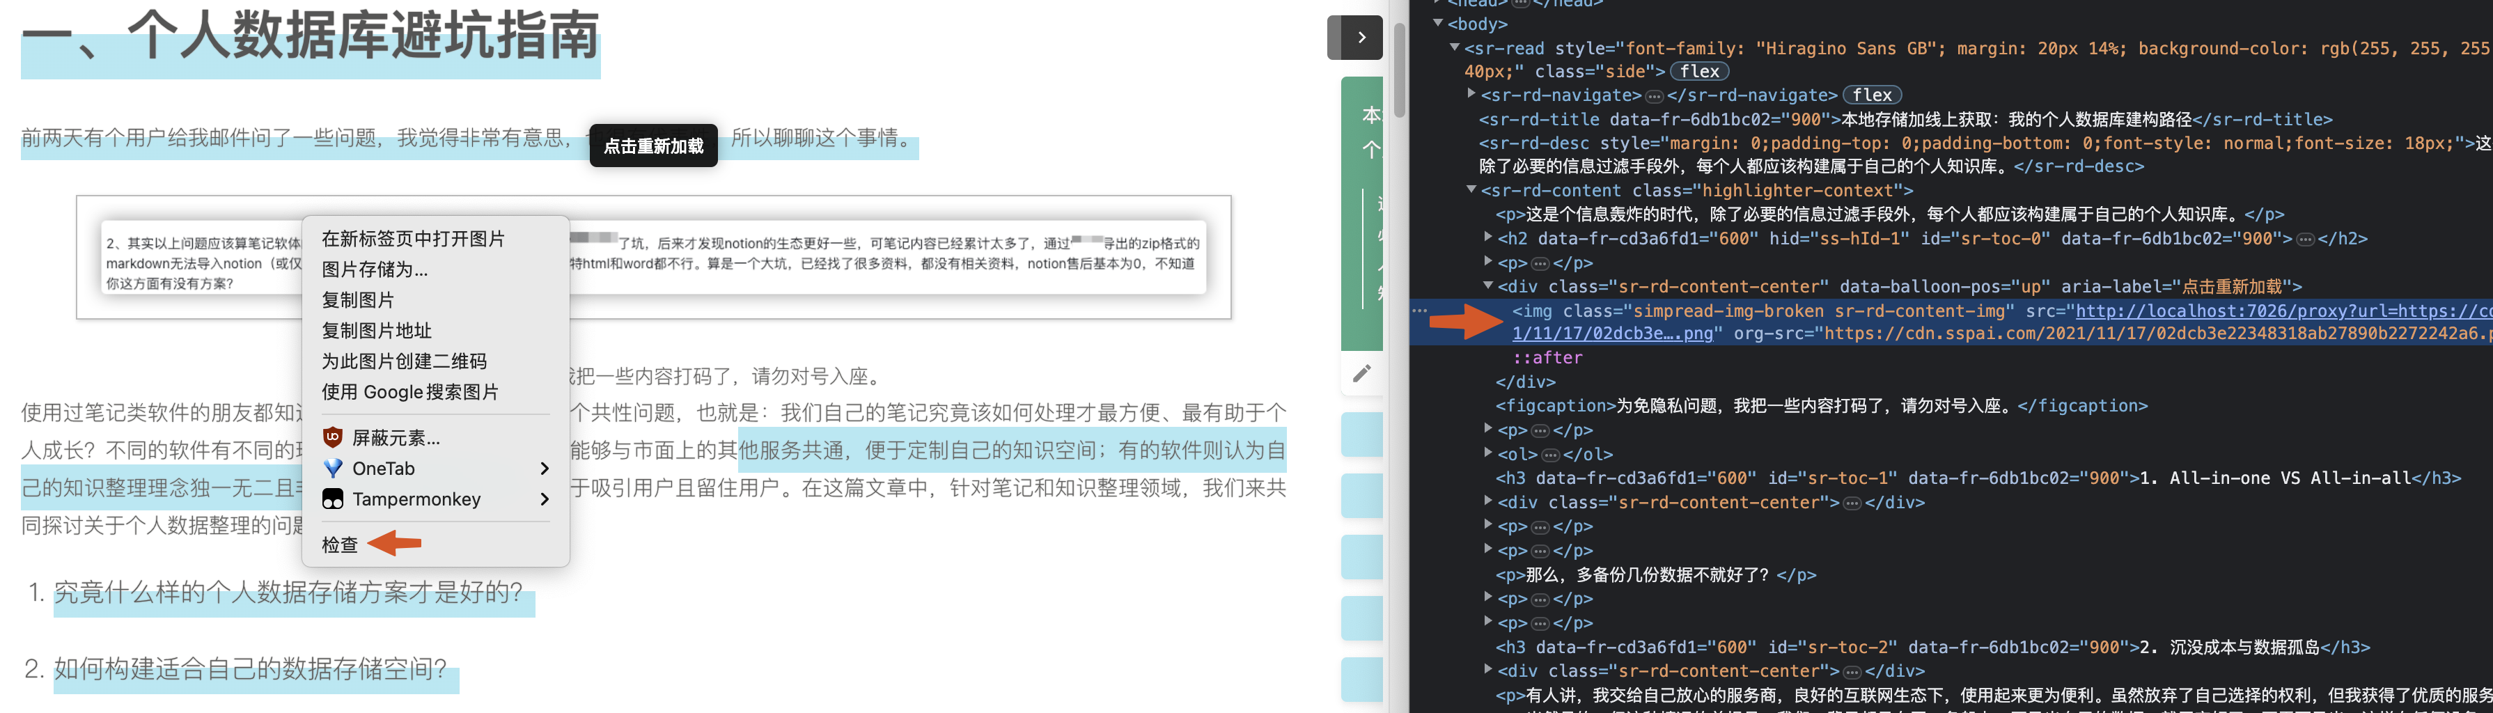
Task: Select the selected img simpread-img-broken row
Action: click(x=1950, y=322)
